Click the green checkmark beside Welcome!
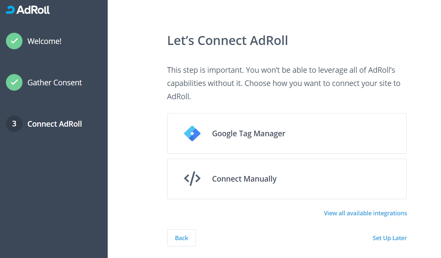 14,41
